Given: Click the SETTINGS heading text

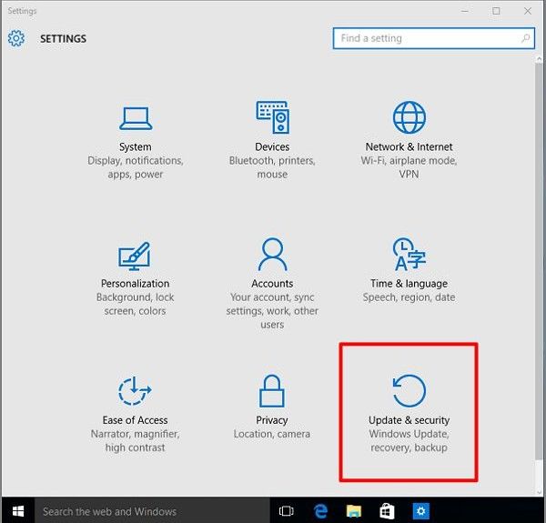Looking at the screenshot, I should tap(63, 38).
